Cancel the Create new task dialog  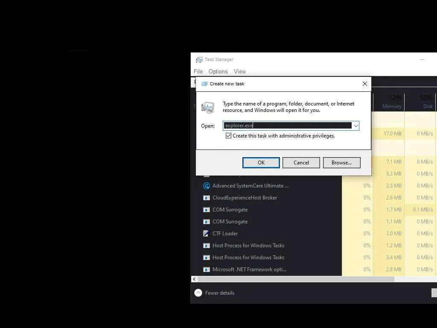(x=301, y=163)
